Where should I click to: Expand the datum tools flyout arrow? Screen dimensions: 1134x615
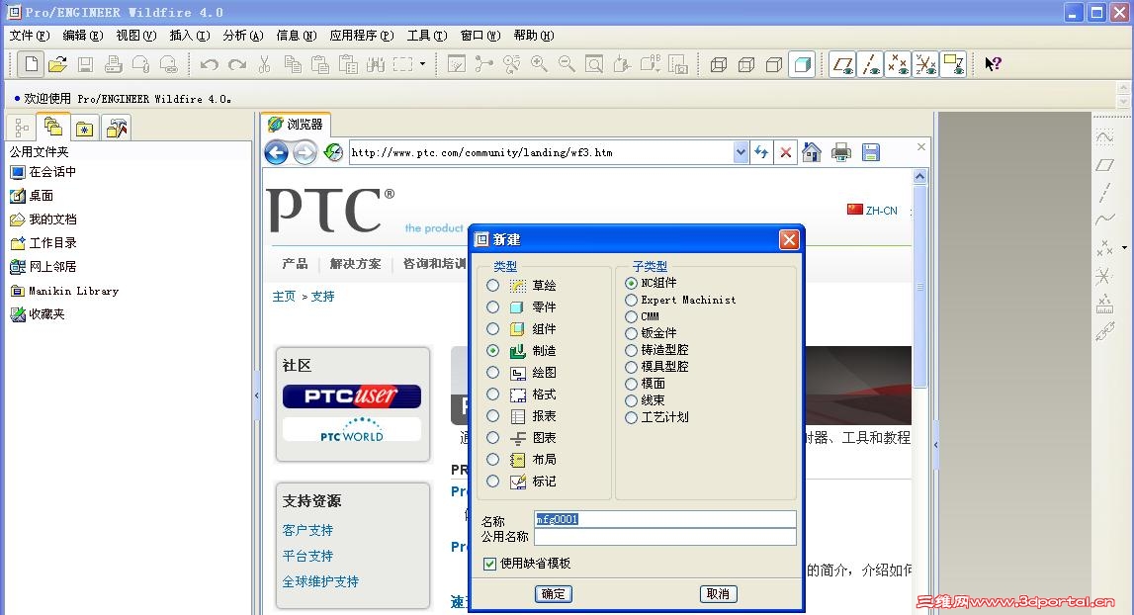click(1124, 248)
